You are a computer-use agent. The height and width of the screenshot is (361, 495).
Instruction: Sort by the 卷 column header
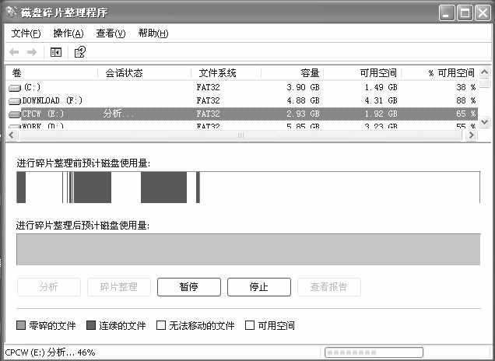[x=51, y=73]
